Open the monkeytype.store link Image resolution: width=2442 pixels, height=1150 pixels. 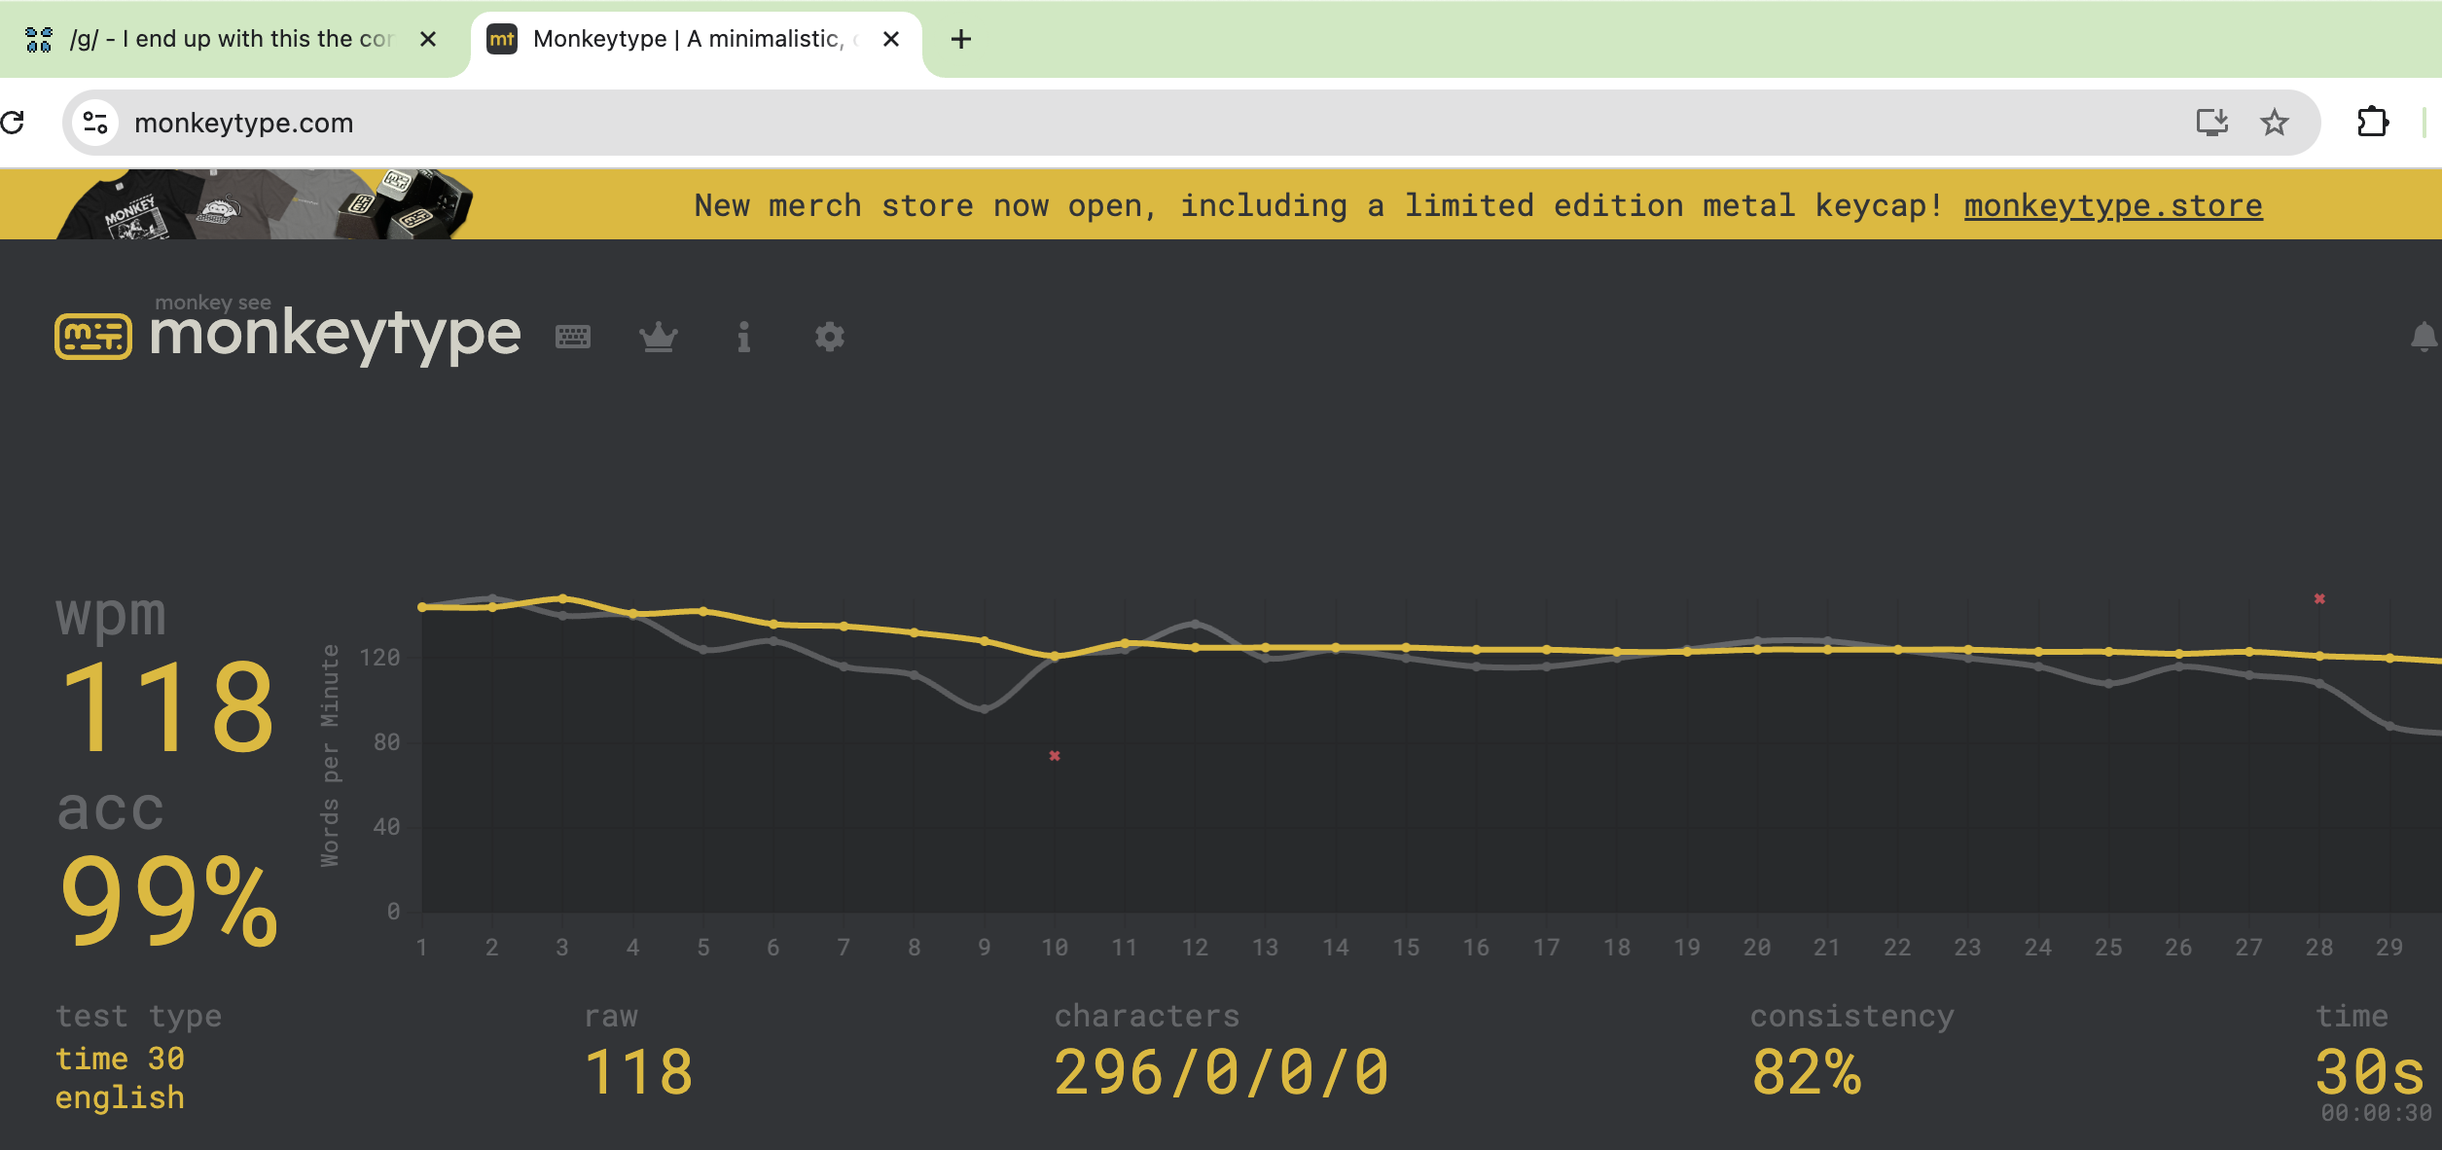(x=2113, y=206)
